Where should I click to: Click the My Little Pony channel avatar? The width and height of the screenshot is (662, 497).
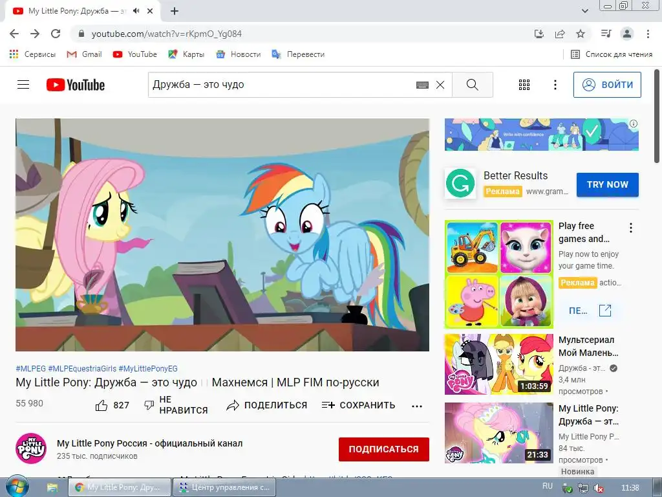coord(31,448)
